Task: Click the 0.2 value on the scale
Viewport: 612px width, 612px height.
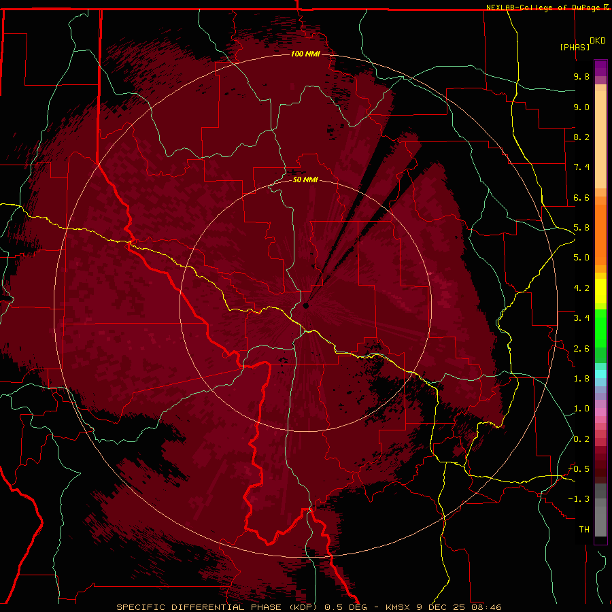Action: coord(581,439)
